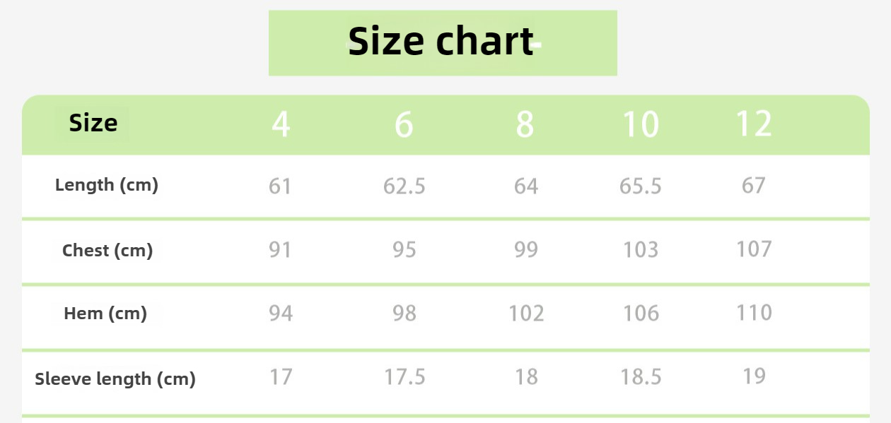891x423 pixels.
Task: Select the Size header label
Action: tap(93, 124)
